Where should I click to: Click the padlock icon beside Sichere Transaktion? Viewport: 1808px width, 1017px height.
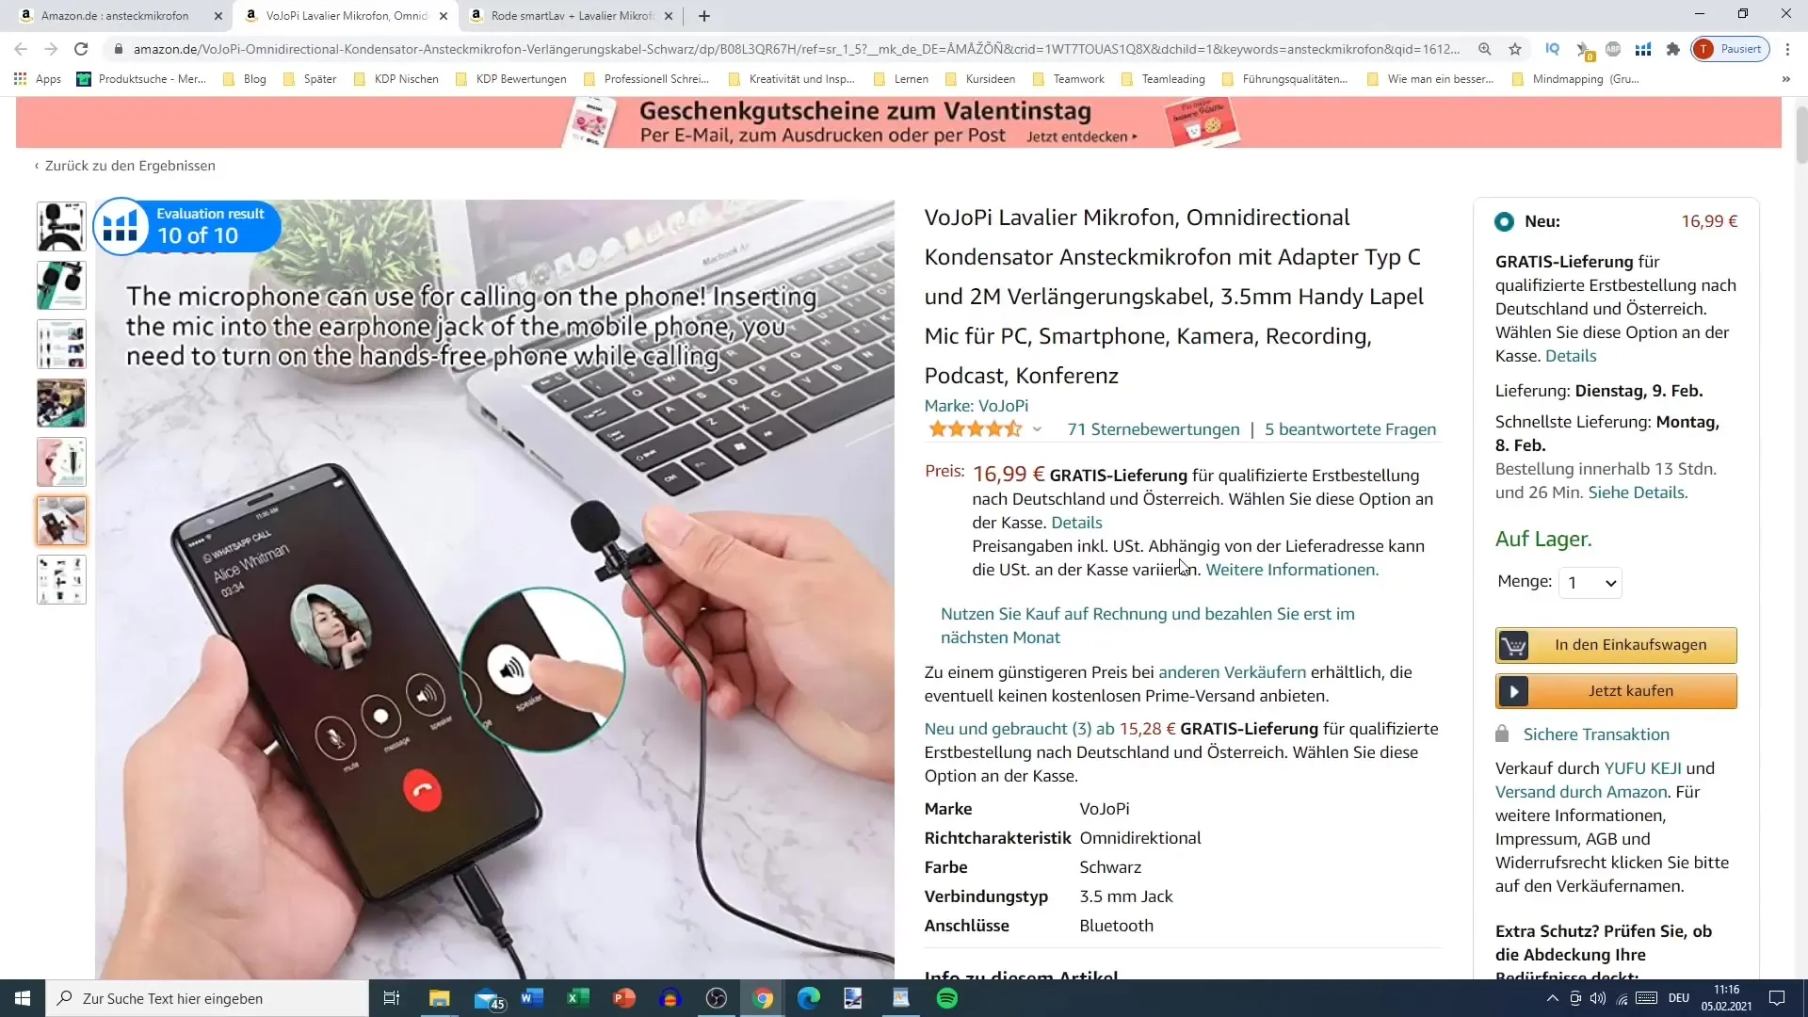[1503, 734]
